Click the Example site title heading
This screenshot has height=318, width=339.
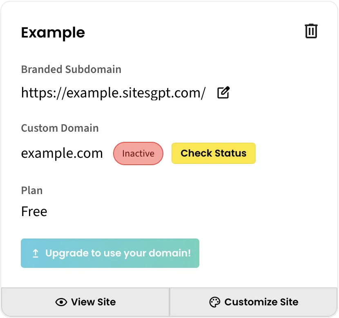pos(53,33)
